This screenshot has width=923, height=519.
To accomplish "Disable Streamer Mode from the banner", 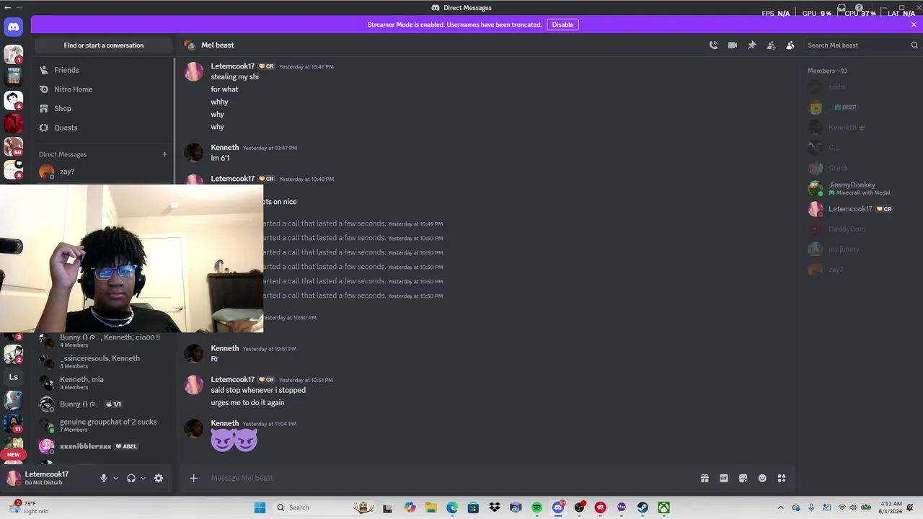I will click(562, 25).
